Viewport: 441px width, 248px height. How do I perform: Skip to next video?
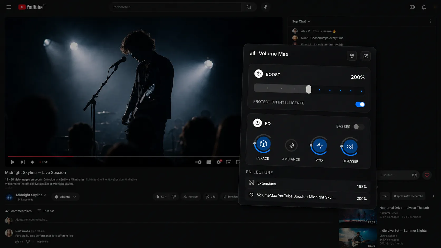[x=23, y=162]
